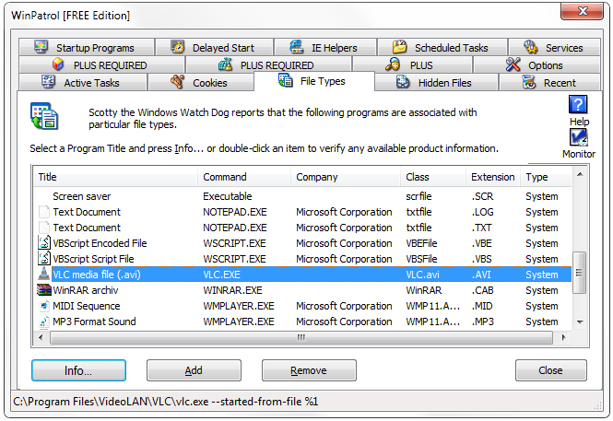Image resolution: width=613 pixels, height=421 pixels.
Task: Click the vertical scrollbar thumb
Action: (x=580, y=273)
